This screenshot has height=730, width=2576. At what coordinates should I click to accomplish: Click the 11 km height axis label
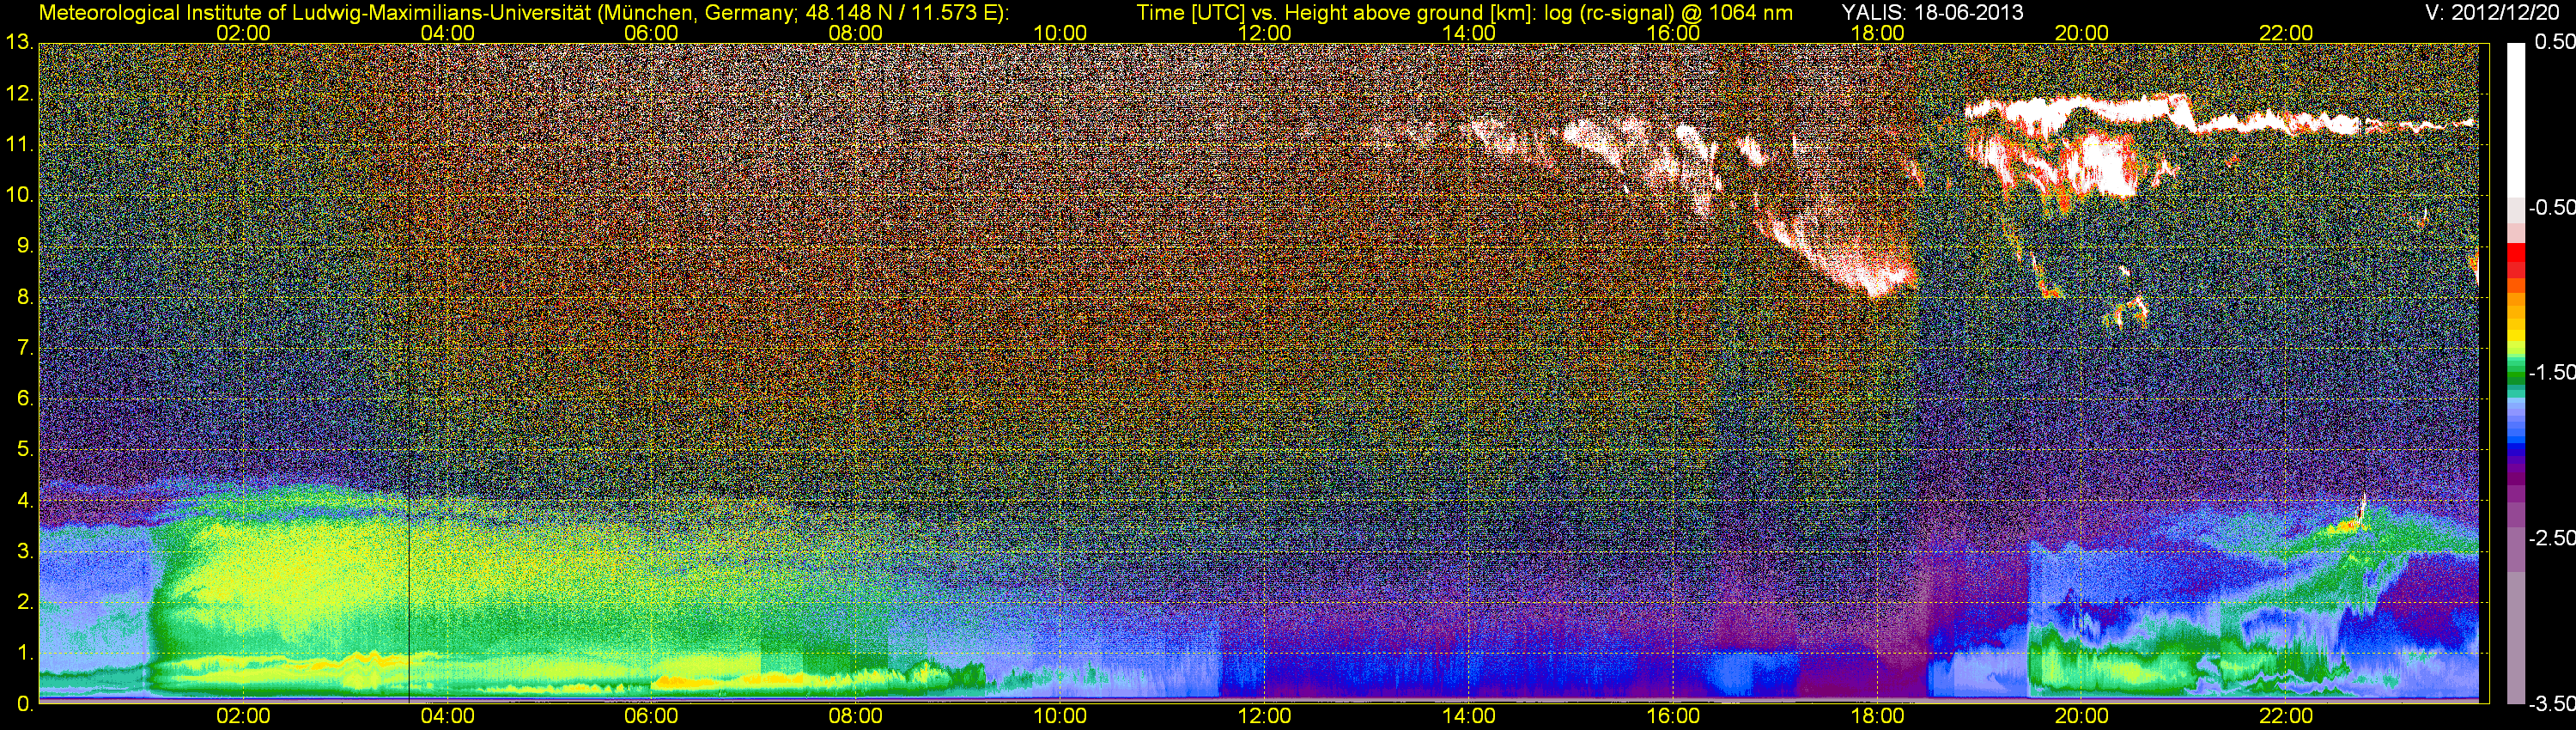click(19, 145)
